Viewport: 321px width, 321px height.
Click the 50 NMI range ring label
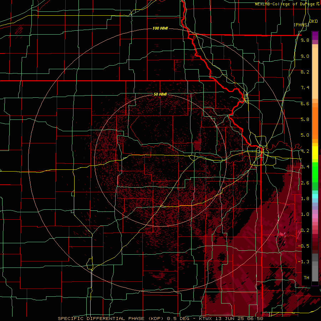coord(160,94)
